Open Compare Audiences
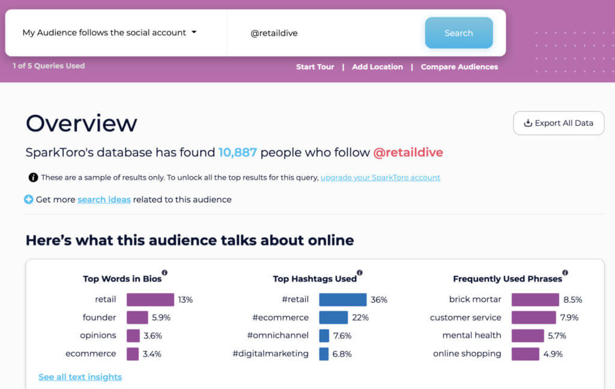 click(x=459, y=67)
